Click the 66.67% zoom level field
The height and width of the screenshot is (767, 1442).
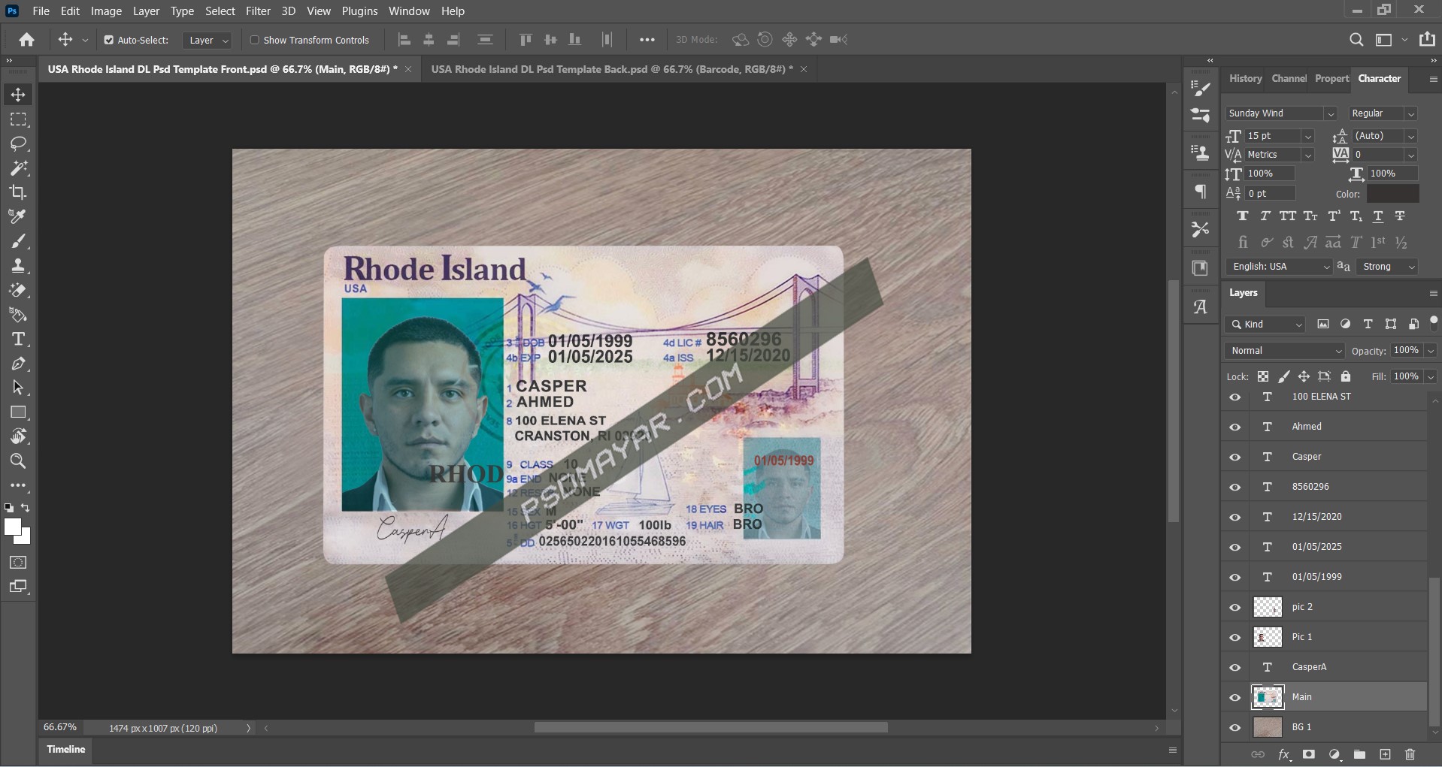[61, 727]
